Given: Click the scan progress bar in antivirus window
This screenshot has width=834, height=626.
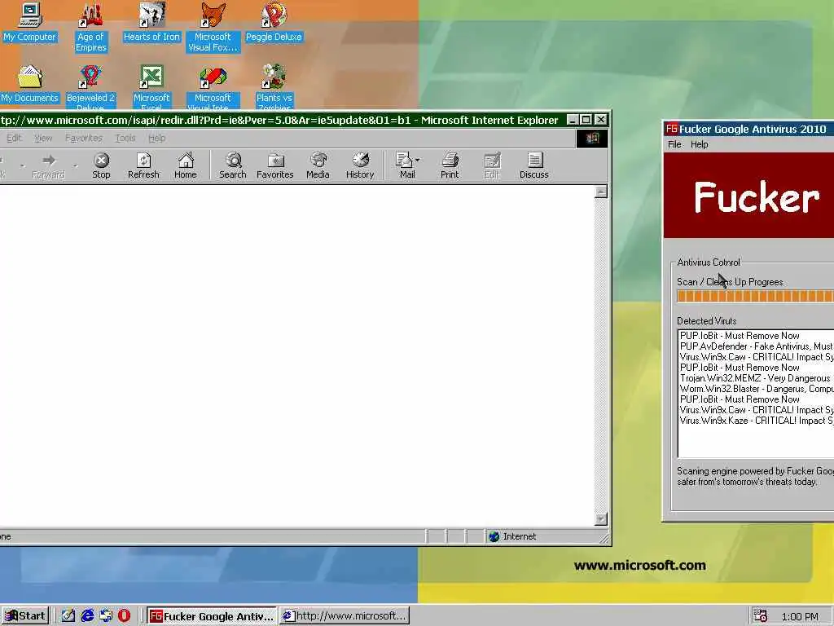Looking at the screenshot, I should [755, 296].
